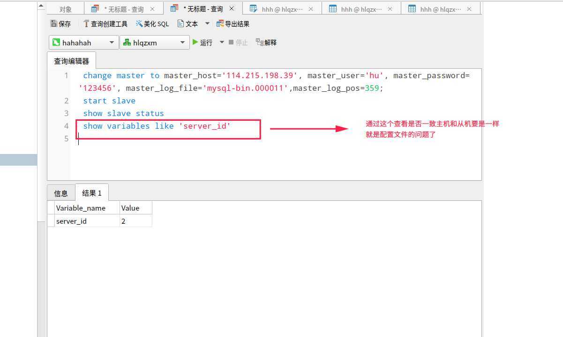Click the Save (保存) toolbar button
Screen dimensions: 563x337
pos(60,24)
